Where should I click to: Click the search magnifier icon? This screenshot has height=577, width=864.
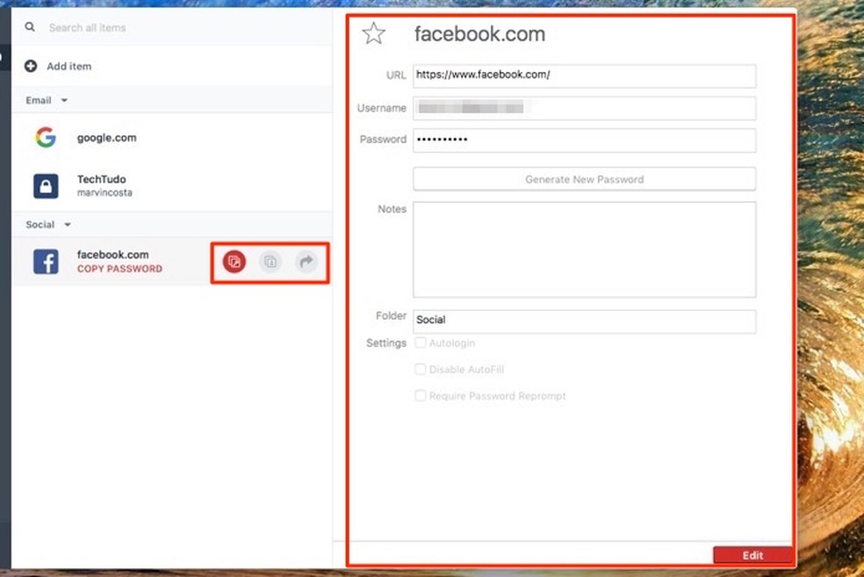[29, 28]
